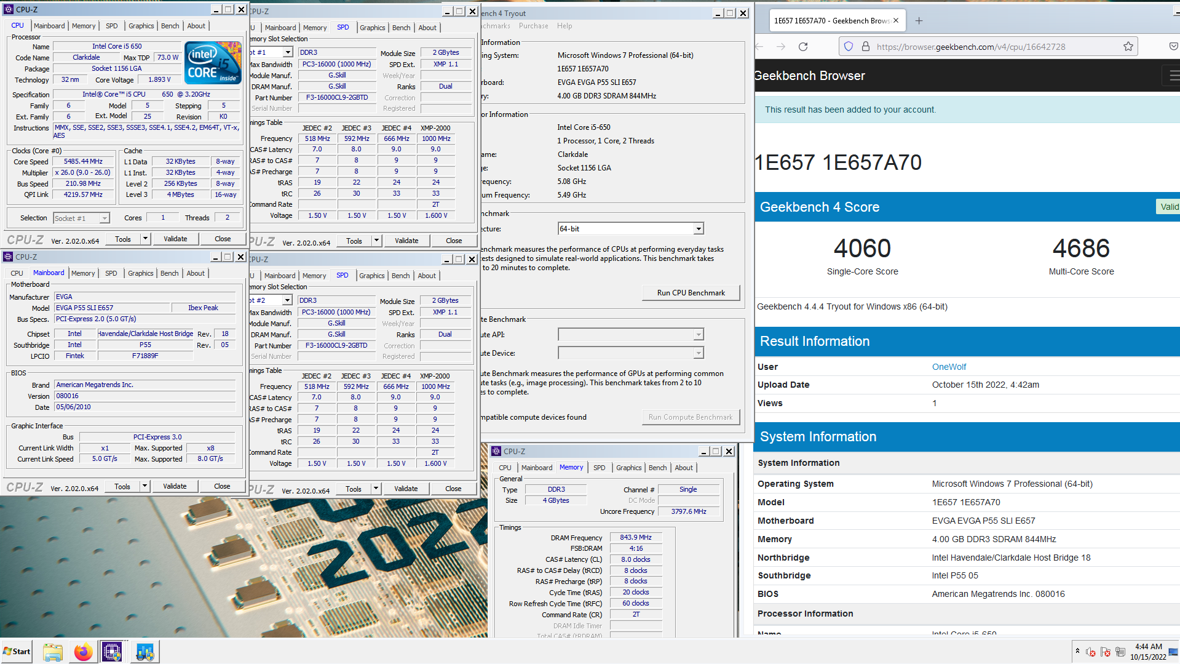Click the Run Compute Benchmark button
1180x664 pixels.
tap(691, 417)
